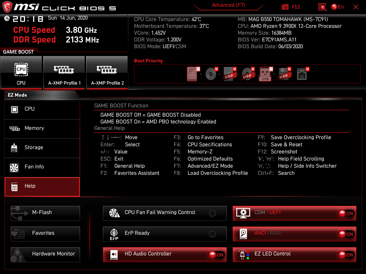Click the CPU chip sidebar icon
The width and height of the screenshot is (366, 274).
coord(14,109)
